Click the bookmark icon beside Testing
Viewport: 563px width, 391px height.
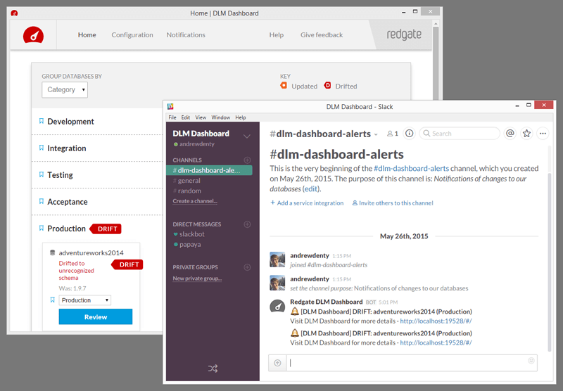tap(42, 174)
